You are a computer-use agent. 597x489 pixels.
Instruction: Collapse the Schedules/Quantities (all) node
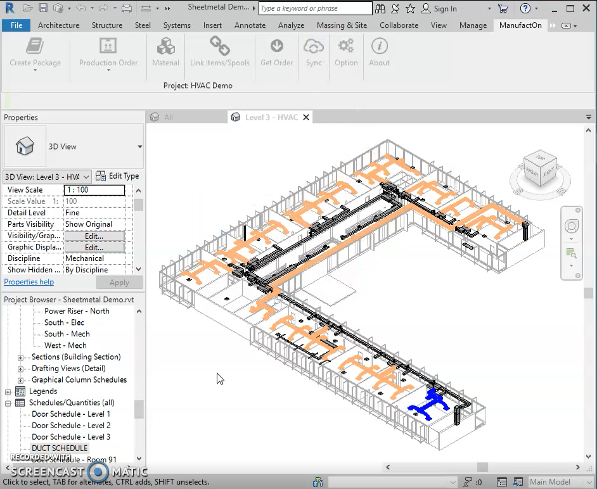tap(8, 403)
